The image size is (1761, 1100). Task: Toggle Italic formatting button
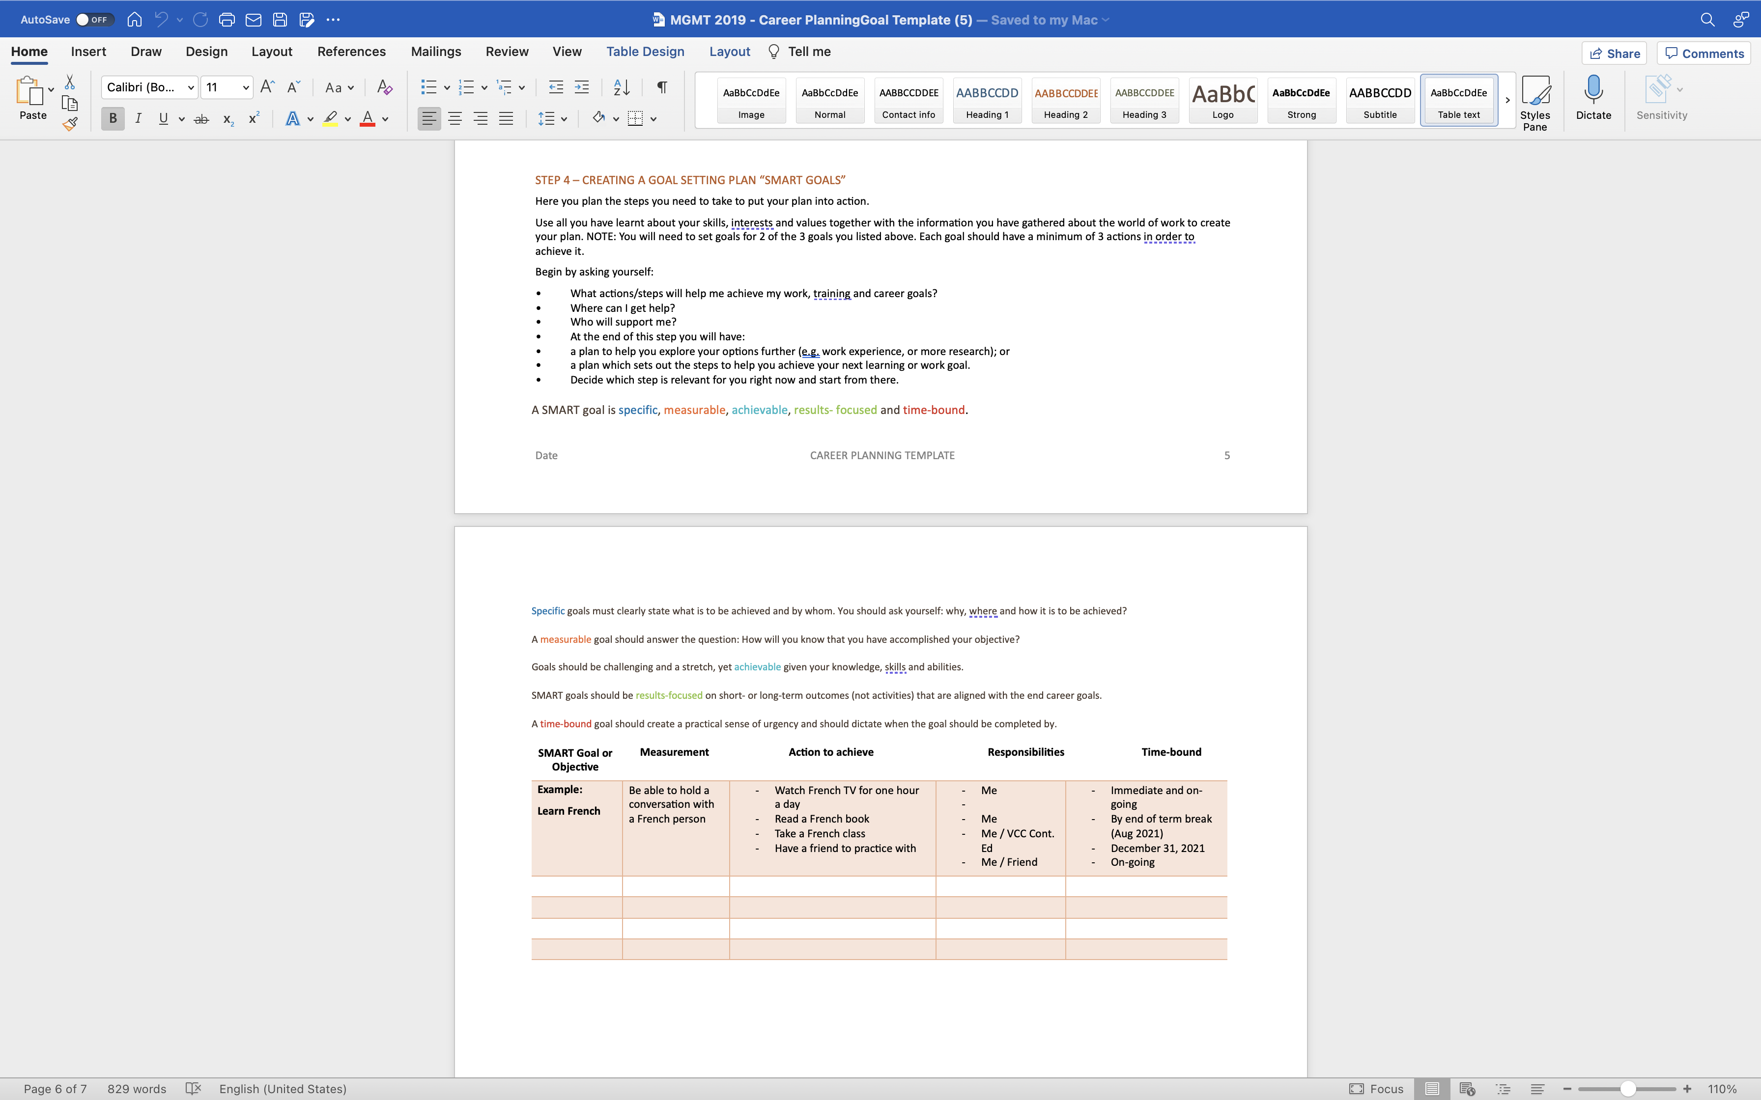pyautogui.click(x=138, y=118)
